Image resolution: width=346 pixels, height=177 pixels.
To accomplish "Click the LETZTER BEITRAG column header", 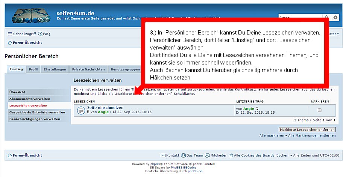I will 250,102.
